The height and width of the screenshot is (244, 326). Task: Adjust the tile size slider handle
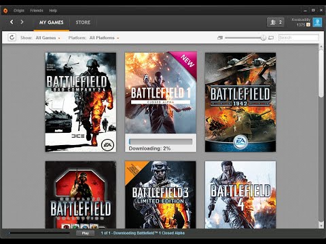(263, 37)
